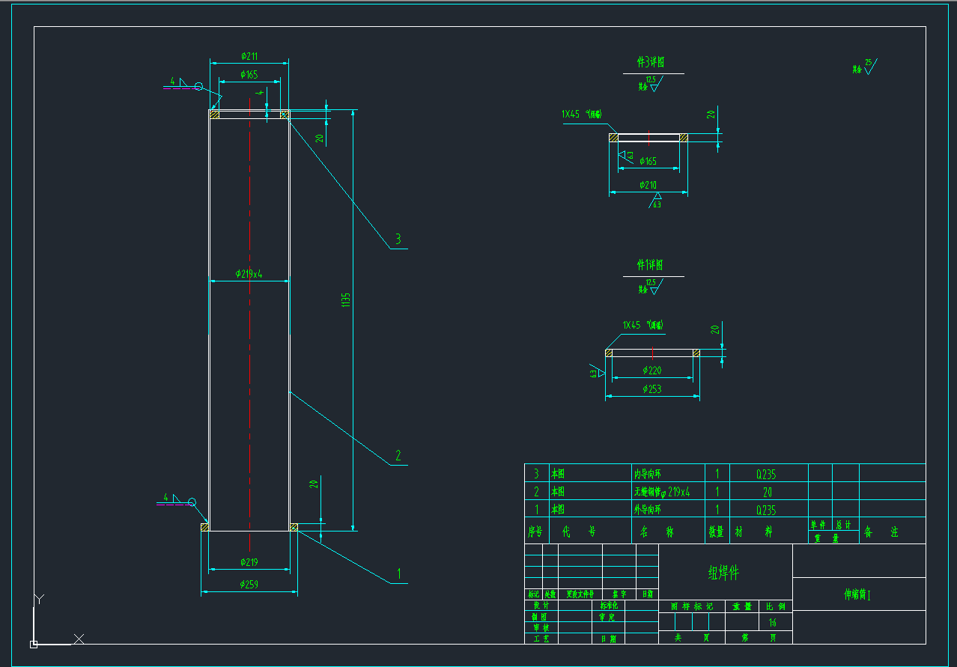The height and width of the screenshot is (667, 957).
Task: Select the 无缝钢管φ219x4 part name
Action: [x=662, y=492]
